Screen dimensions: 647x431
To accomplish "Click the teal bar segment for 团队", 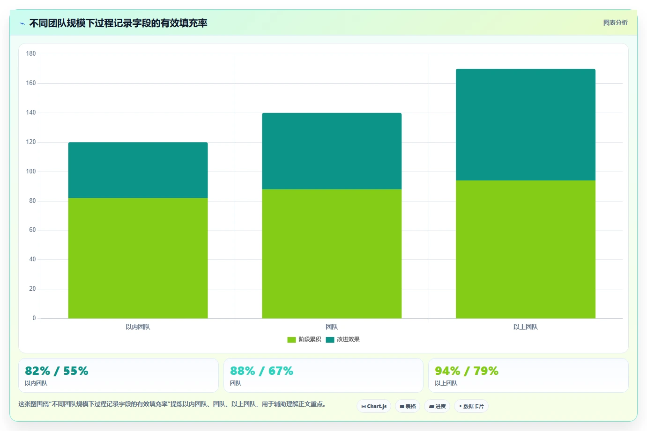I will [332, 151].
